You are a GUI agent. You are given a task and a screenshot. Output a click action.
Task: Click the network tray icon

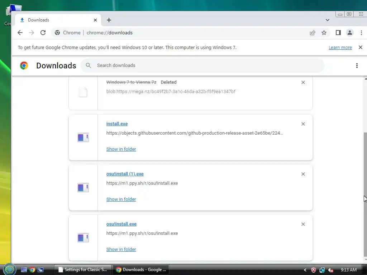coord(322,270)
